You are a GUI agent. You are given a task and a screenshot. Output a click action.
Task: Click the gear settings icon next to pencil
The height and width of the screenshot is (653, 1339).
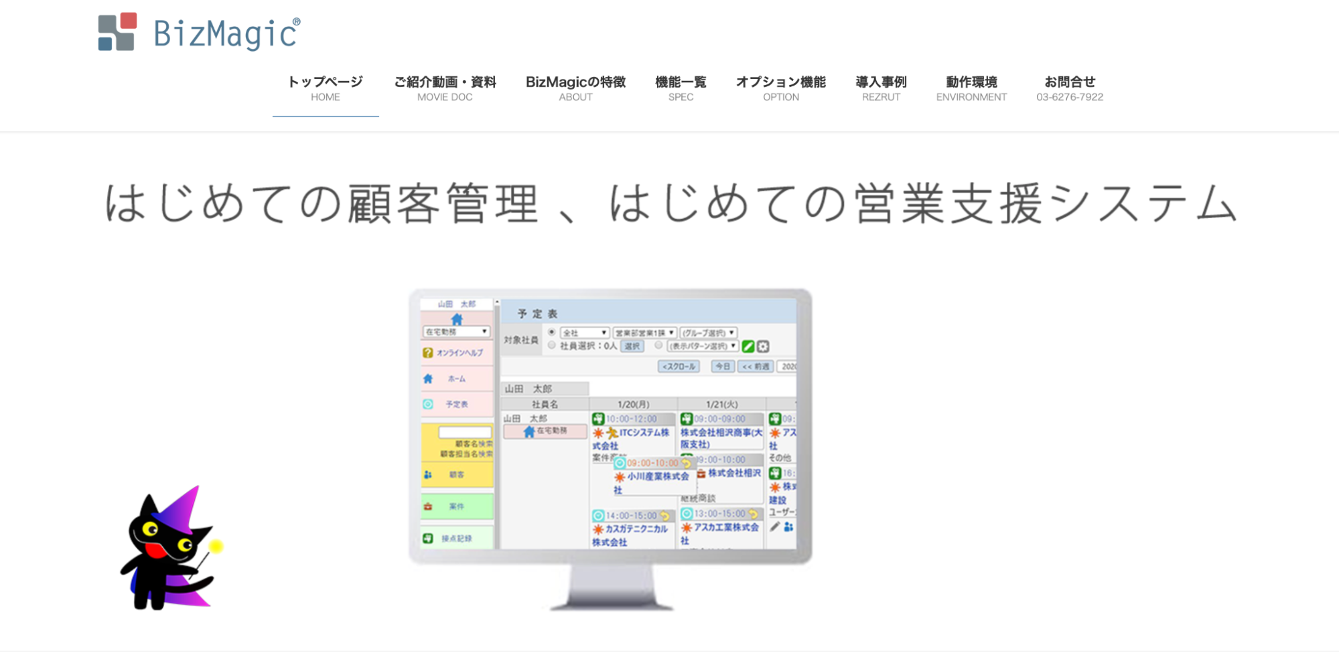coord(763,346)
